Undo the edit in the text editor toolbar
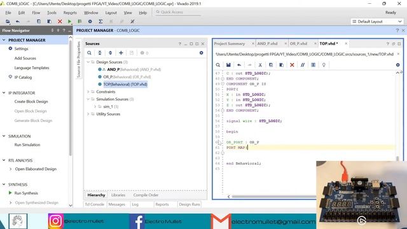Image resolution: width=407 pixels, height=229 pixels. coord(239,65)
